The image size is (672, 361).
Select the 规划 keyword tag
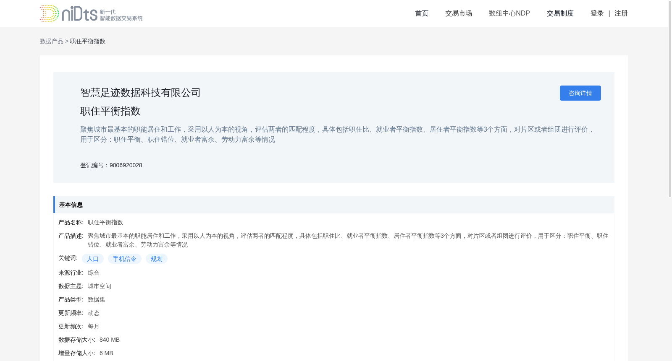point(157,259)
